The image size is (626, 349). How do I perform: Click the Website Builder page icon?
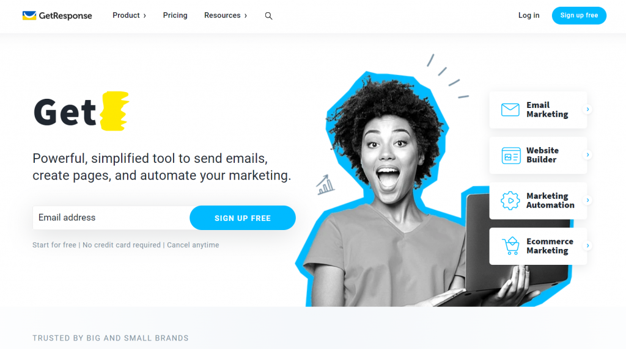(511, 156)
